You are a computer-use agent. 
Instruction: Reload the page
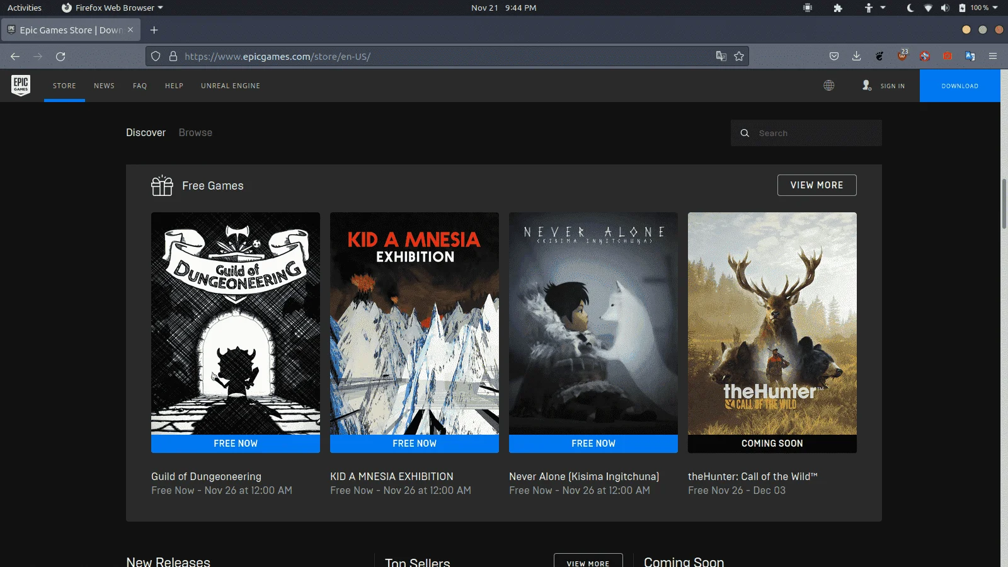pyautogui.click(x=60, y=56)
